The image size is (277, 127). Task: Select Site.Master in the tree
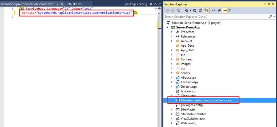point(188,109)
